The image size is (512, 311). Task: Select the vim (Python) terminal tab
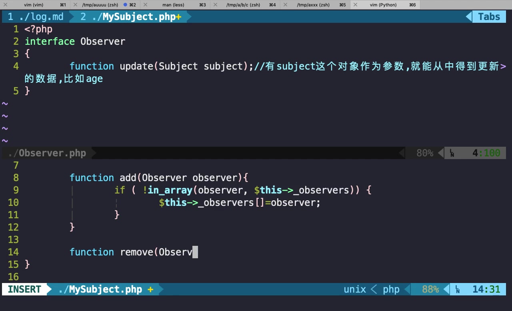pyautogui.click(x=385, y=5)
